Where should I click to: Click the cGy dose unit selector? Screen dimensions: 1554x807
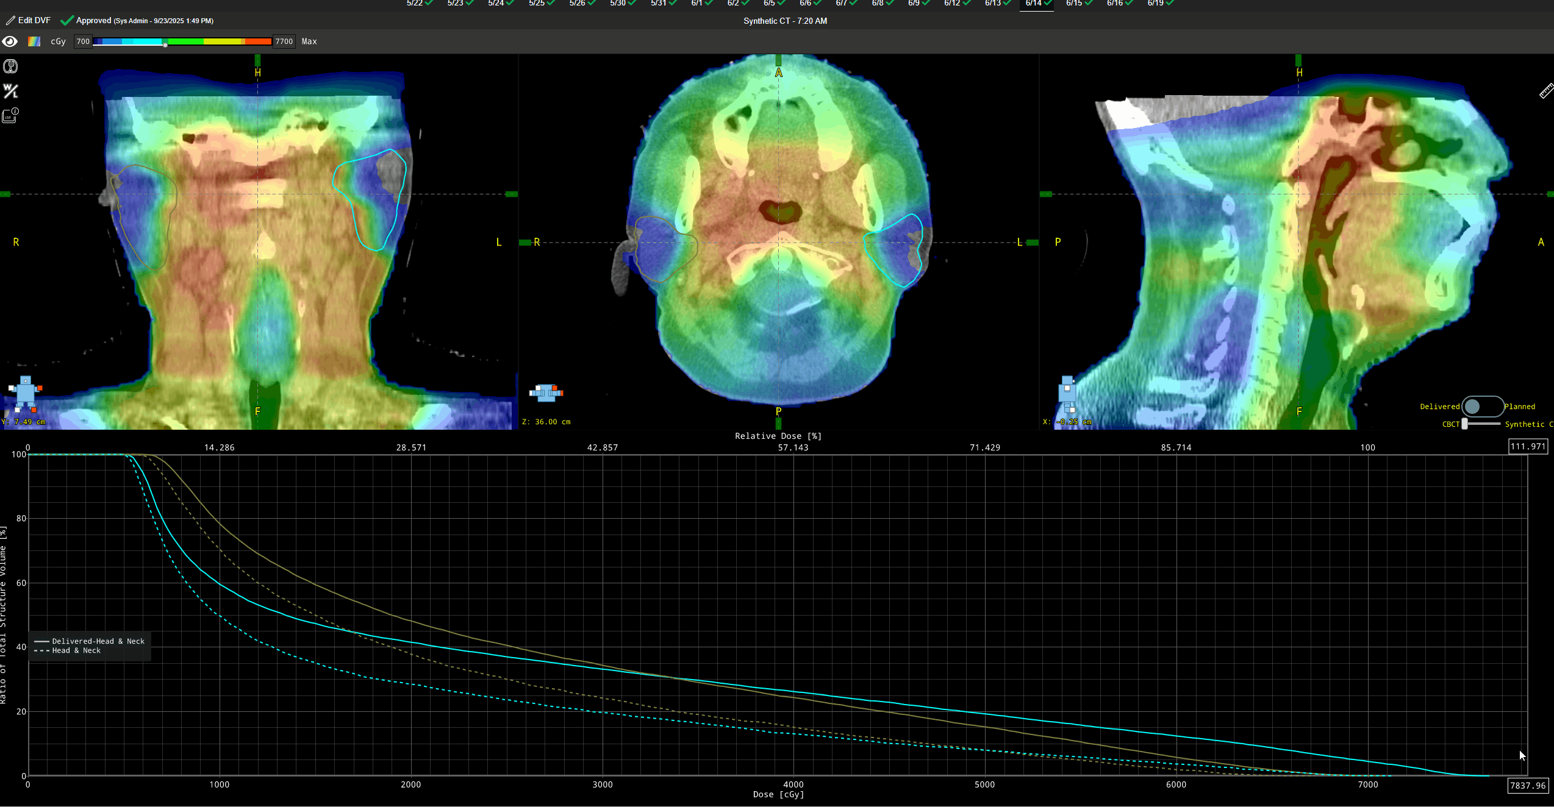[58, 41]
